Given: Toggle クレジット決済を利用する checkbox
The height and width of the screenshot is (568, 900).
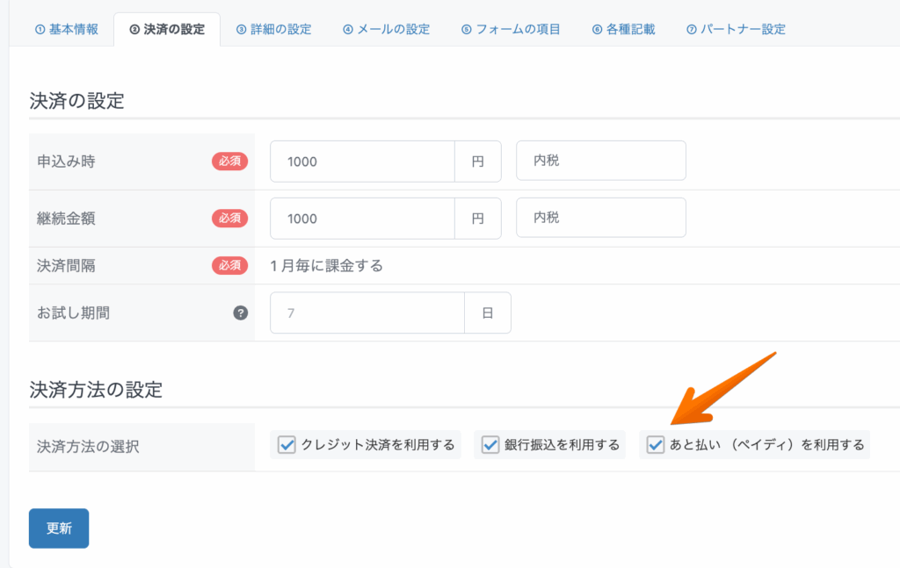Looking at the screenshot, I should pos(287,445).
